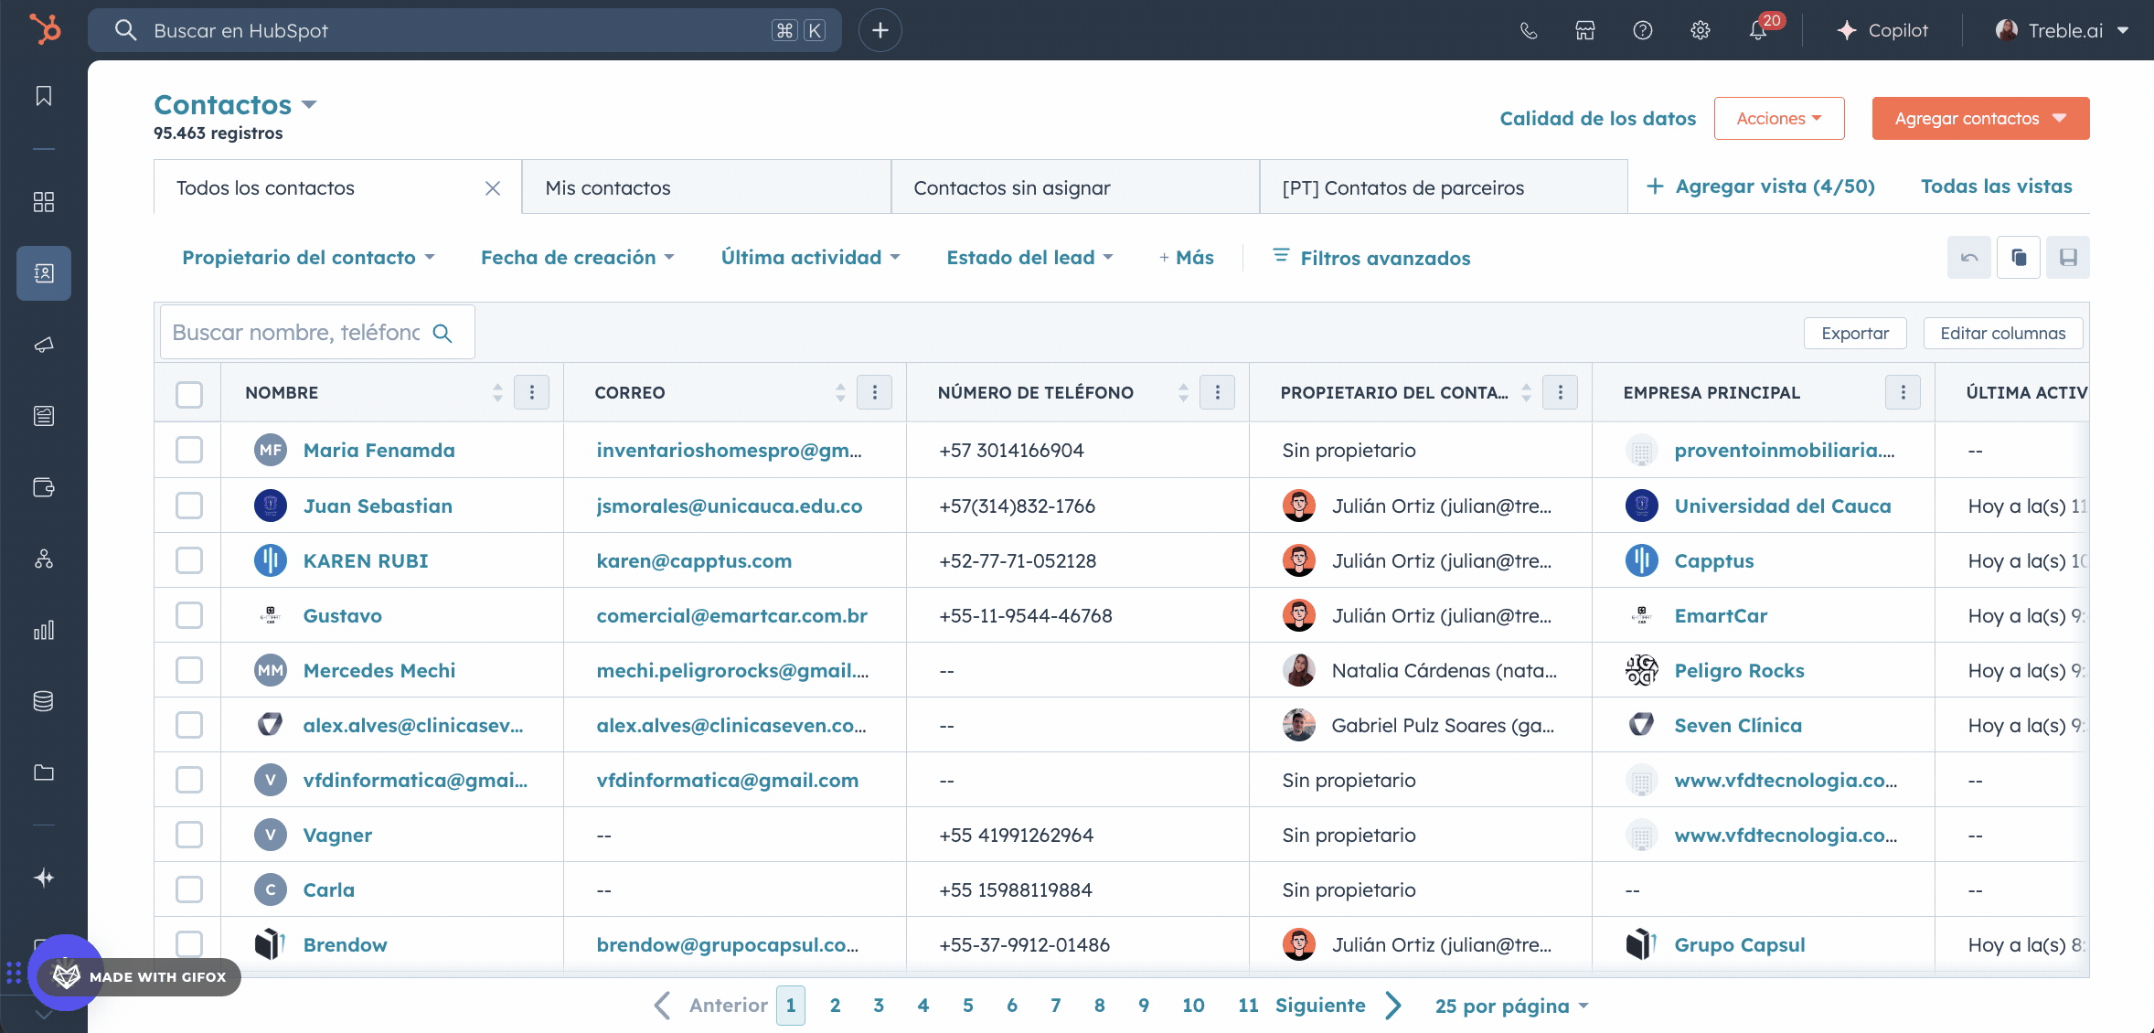Click the clone view copy icon
The image size is (2154, 1033).
click(x=2018, y=258)
